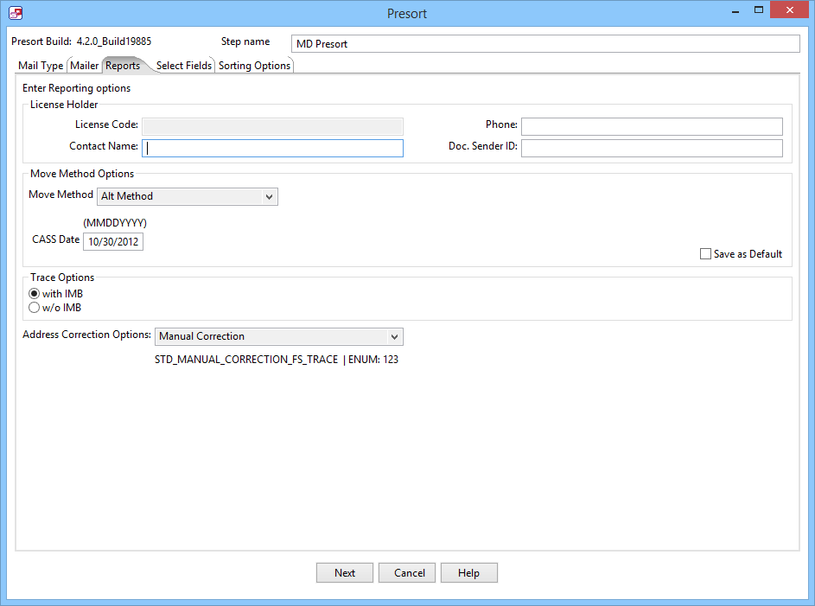This screenshot has height=606, width=815.
Task: Click the CASS Date field
Action: [x=113, y=241]
